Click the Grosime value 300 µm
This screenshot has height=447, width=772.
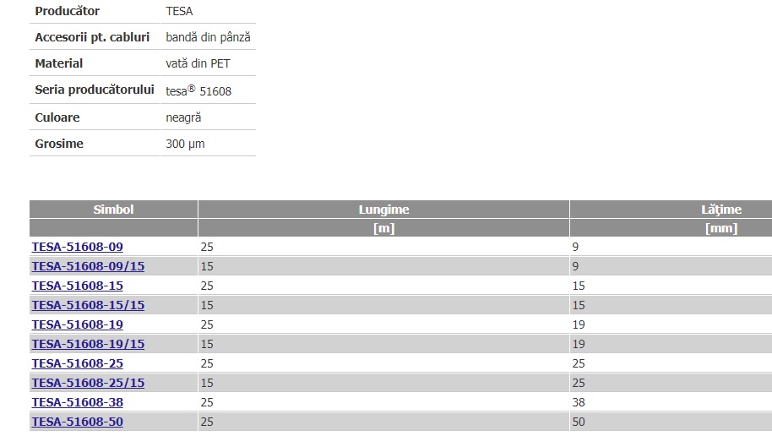tap(185, 144)
